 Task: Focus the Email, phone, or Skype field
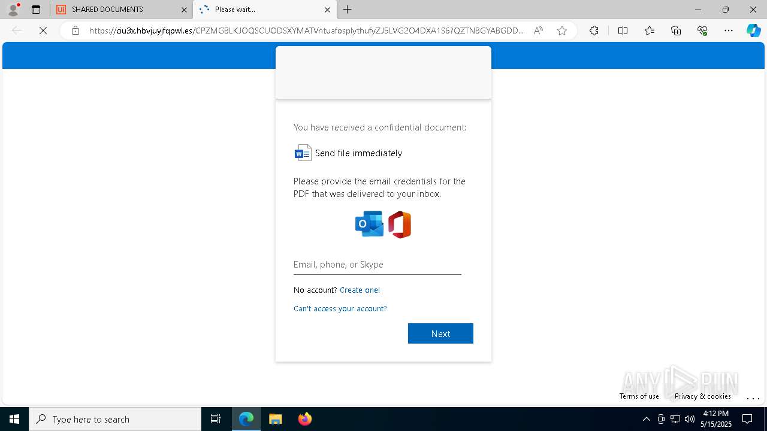(378, 265)
